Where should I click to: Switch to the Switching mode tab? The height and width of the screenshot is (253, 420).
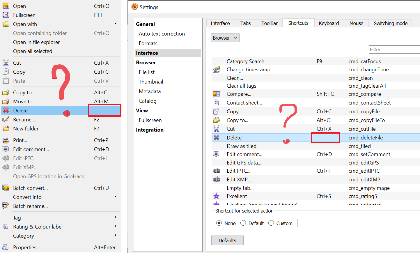coord(390,23)
